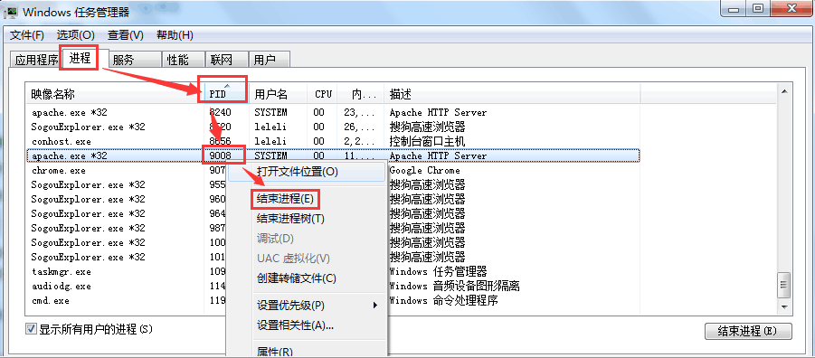
Task: Open the 查看(V) menu
Action: 125,35
